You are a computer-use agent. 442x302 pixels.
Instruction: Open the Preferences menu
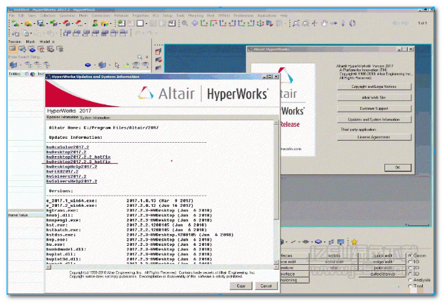244,15
